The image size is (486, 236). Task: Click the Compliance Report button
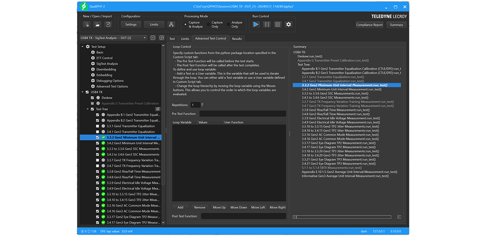coord(369,25)
